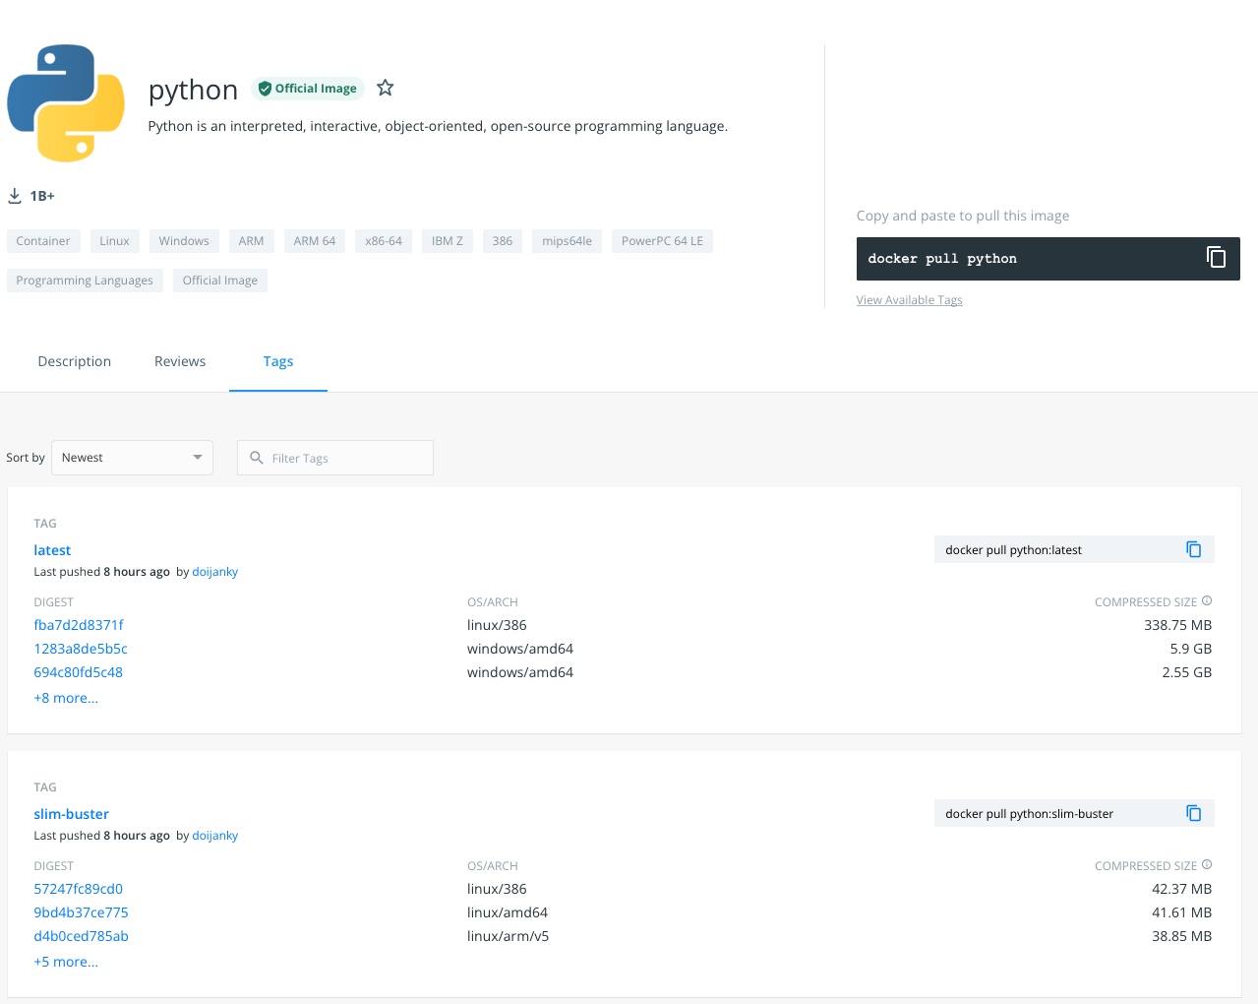Copy the python:latest pull command
Viewport: 1258px width, 1004px height.
pyautogui.click(x=1193, y=549)
